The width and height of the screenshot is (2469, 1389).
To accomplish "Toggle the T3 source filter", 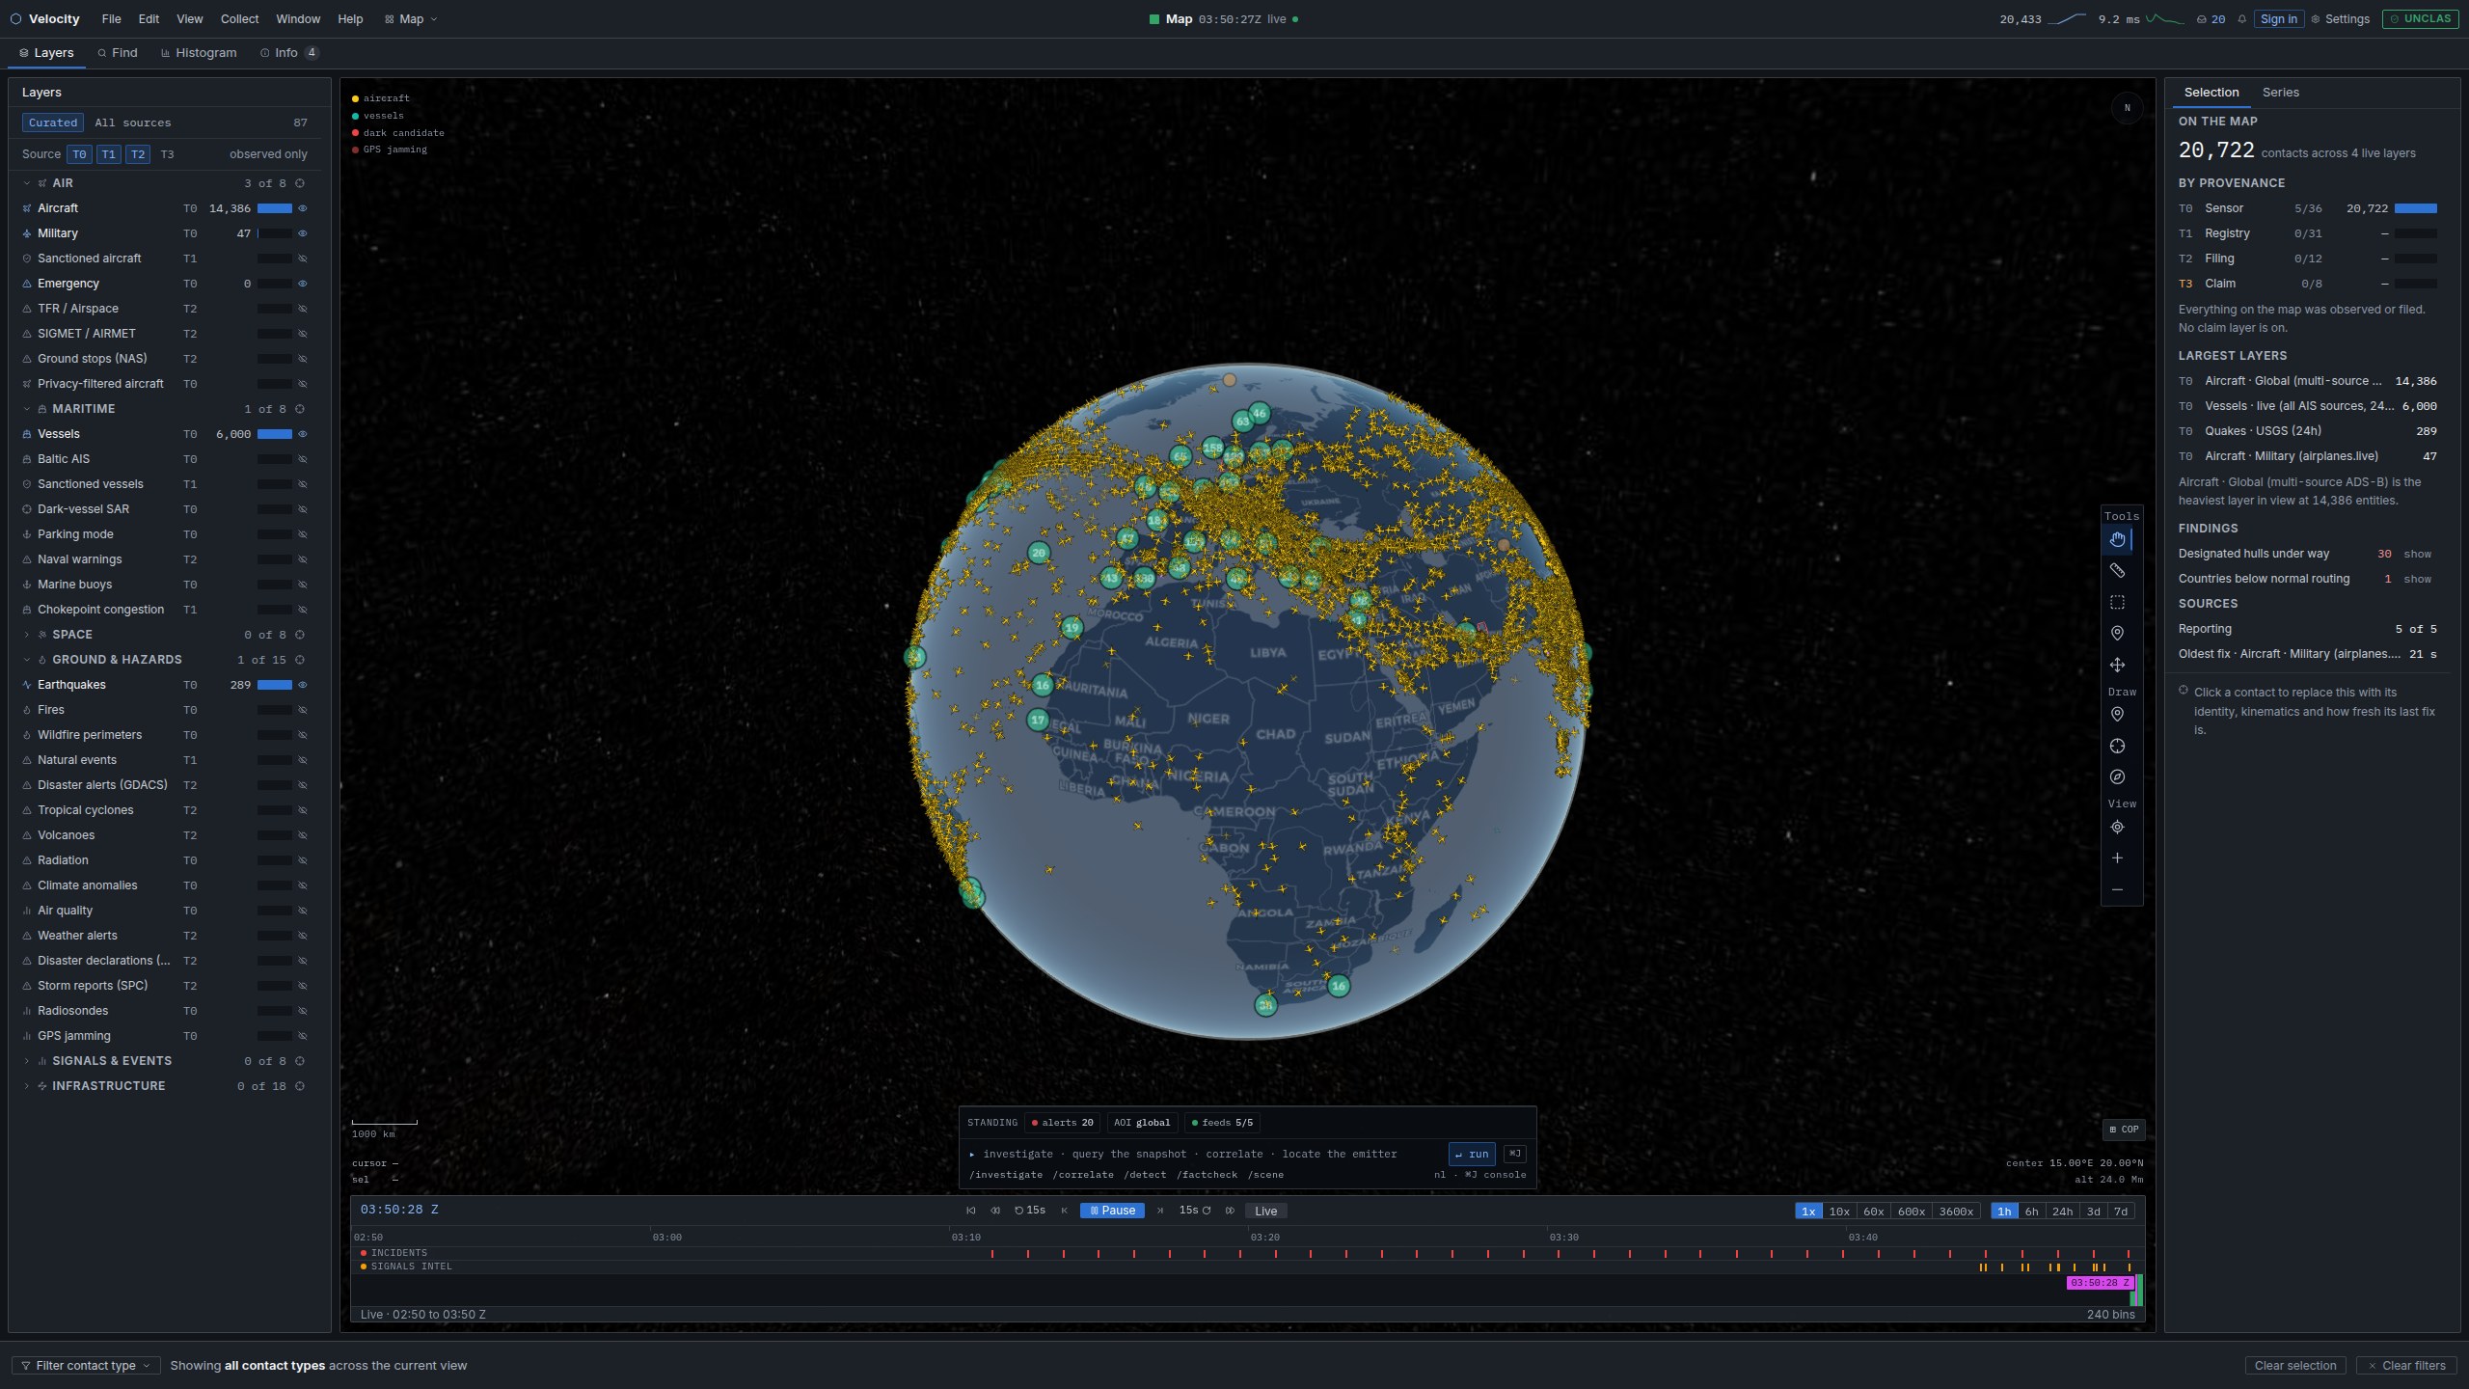I will point(167,154).
